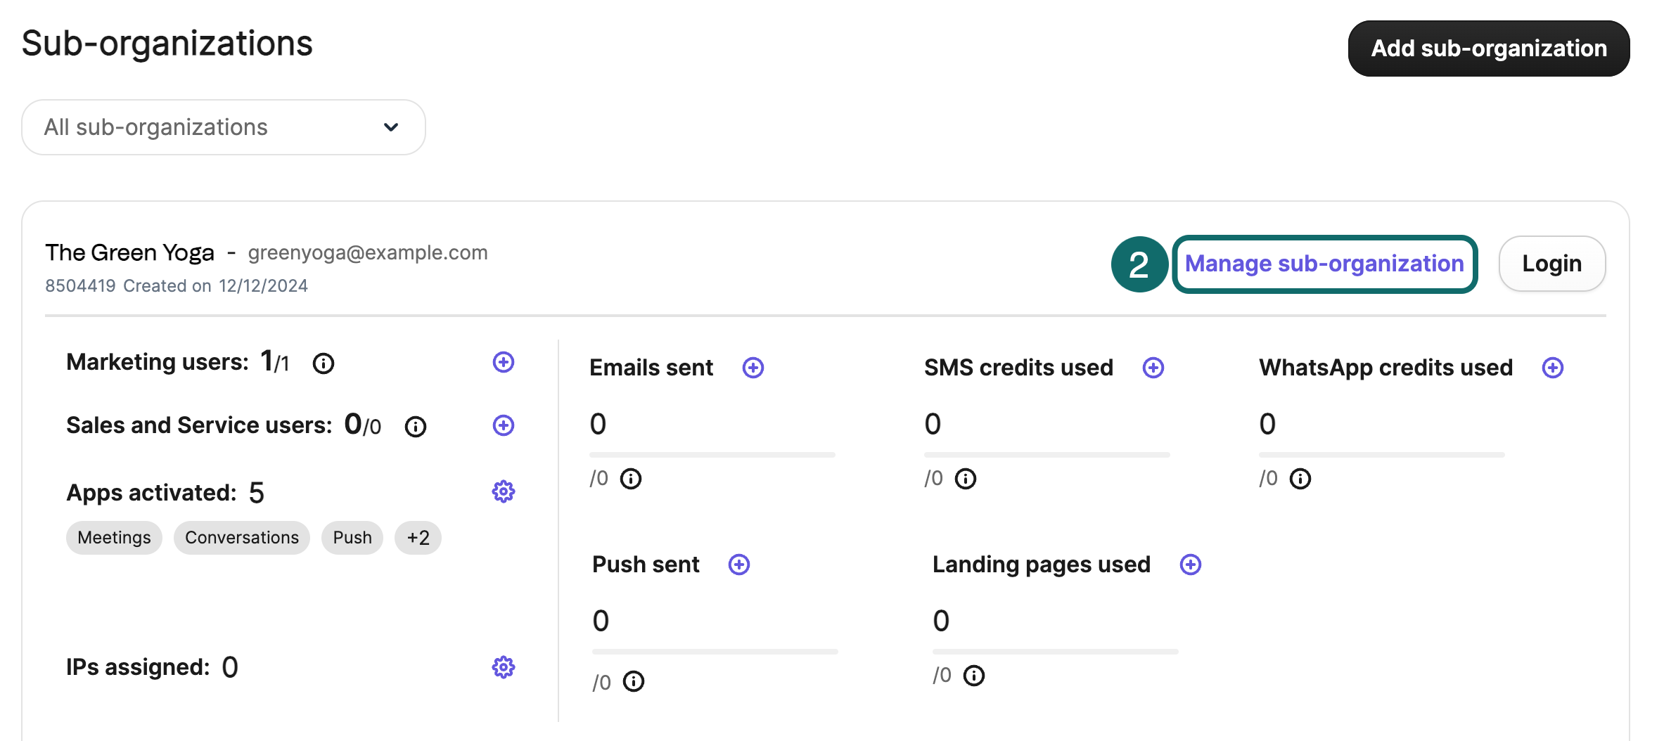This screenshot has height=741, width=1664.
Task: Click info icon under Emails sent
Action: pyautogui.click(x=630, y=479)
